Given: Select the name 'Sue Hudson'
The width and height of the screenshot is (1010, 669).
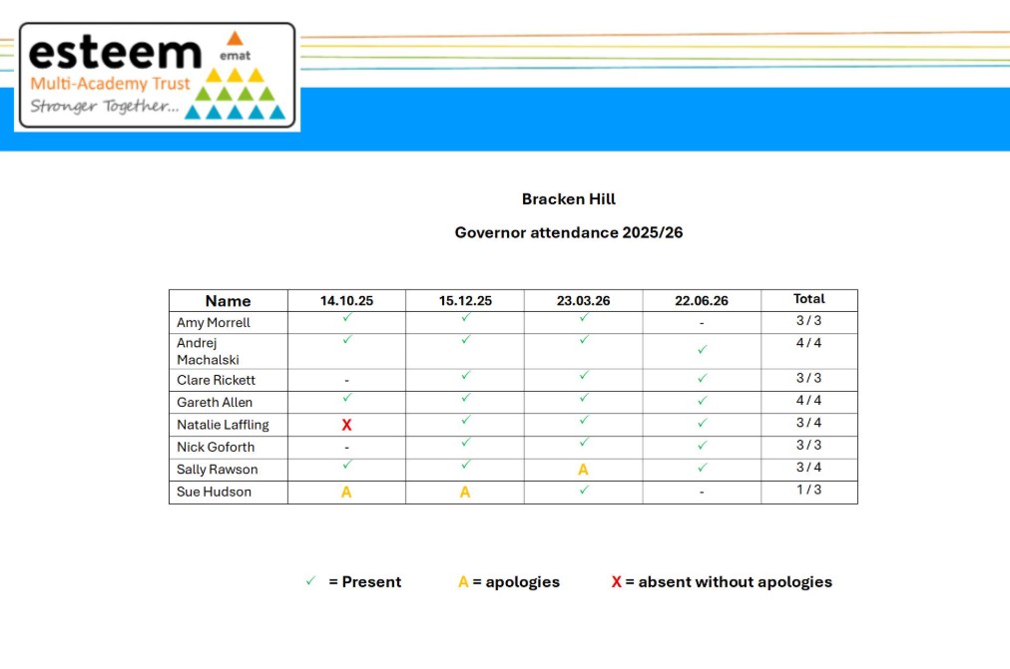Looking at the screenshot, I should [214, 493].
